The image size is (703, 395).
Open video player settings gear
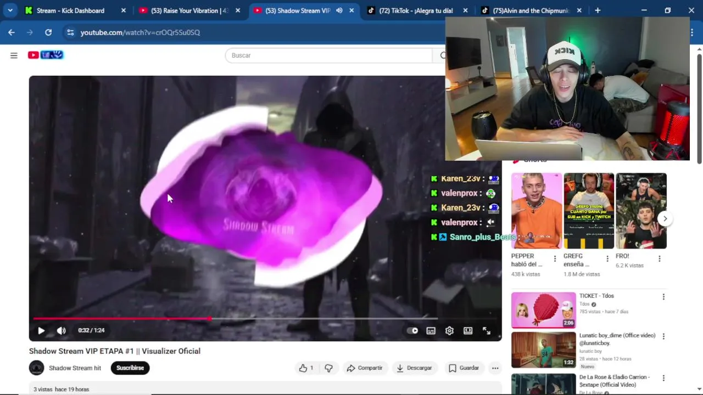(449, 331)
